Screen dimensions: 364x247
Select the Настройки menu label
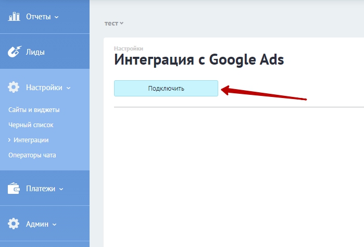pyautogui.click(x=44, y=88)
